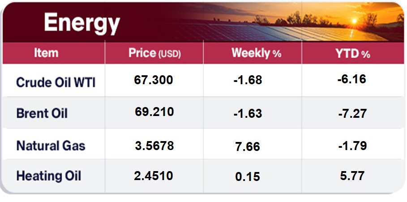Select the 69.210 Brent price cell
Image resolution: width=407 pixels, height=202 pixels.
154,112
